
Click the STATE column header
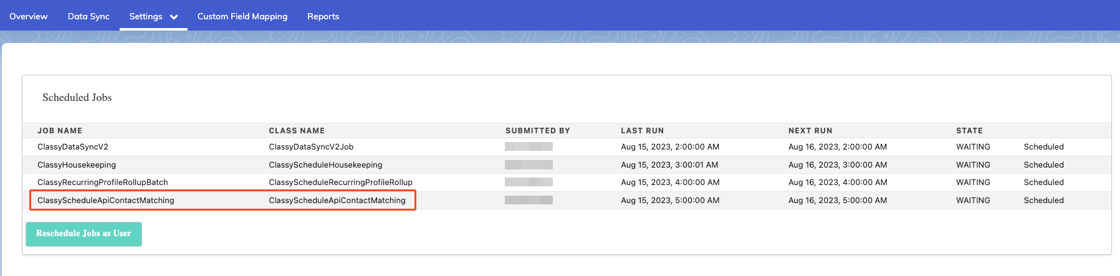pos(969,131)
